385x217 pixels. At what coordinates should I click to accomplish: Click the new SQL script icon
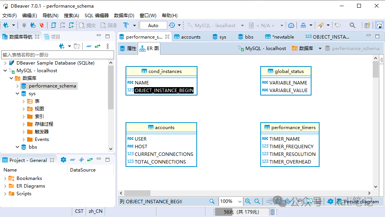[x=71, y=25]
